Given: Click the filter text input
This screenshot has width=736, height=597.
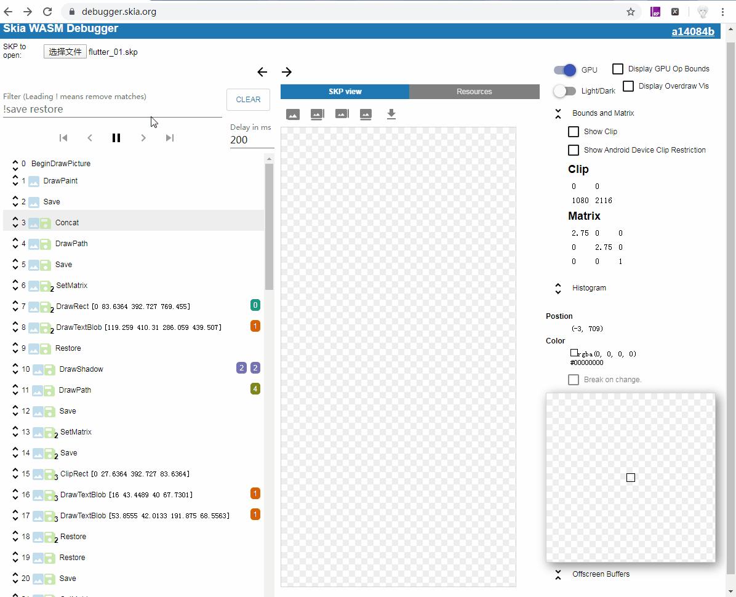Looking at the screenshot, I should [112, 110].
